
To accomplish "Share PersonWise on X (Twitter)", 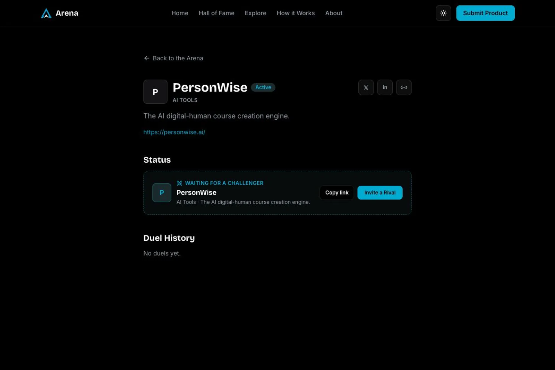I will (366, 87).
